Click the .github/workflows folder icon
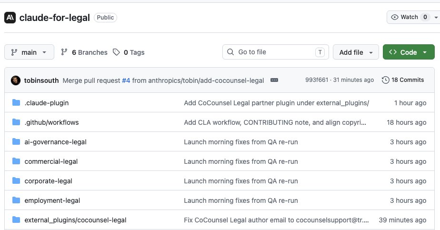 point(16,122)
